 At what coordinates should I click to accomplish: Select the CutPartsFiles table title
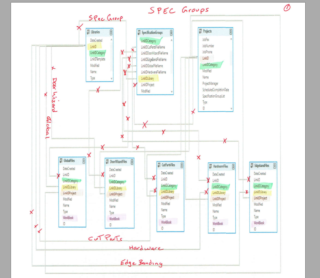[168, 165]
